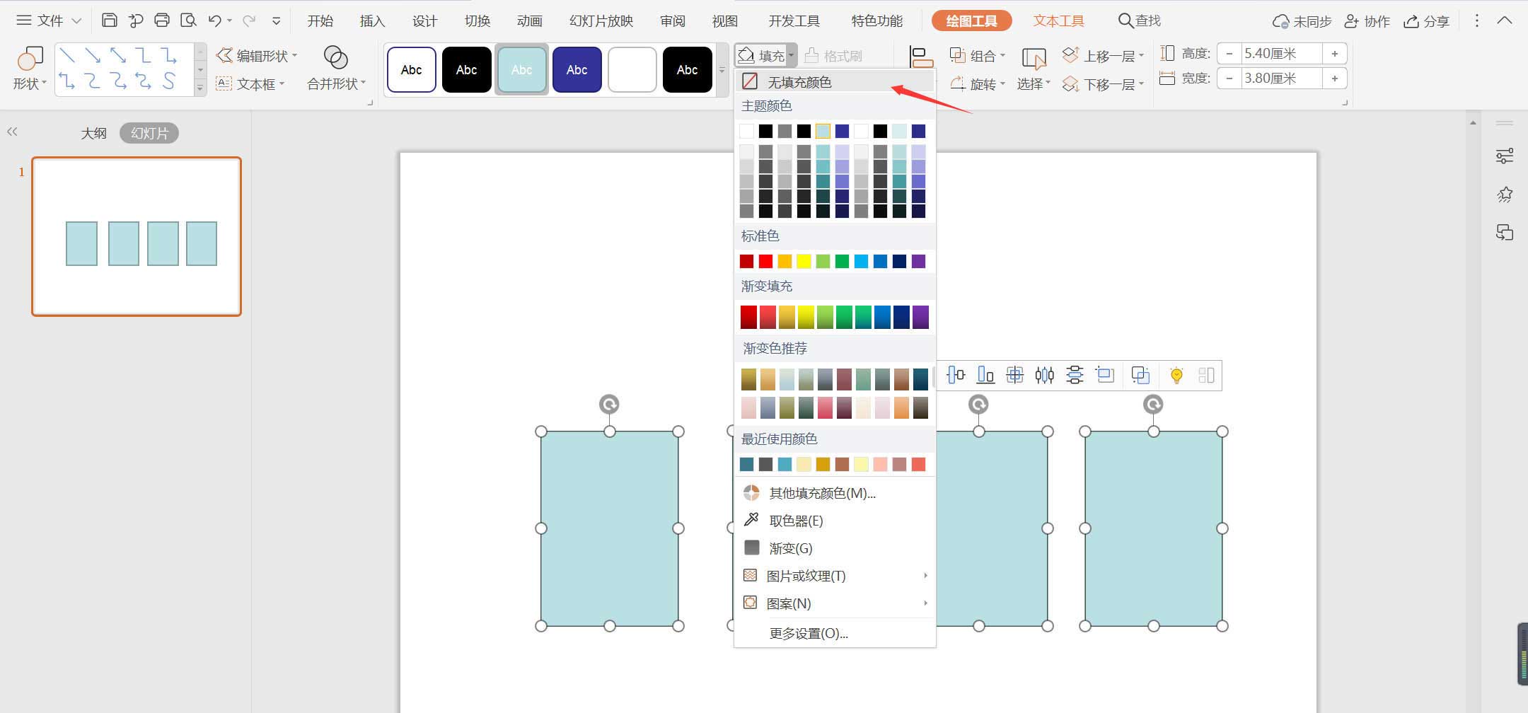Open the 插入 tab

click(x=372, y=21)
